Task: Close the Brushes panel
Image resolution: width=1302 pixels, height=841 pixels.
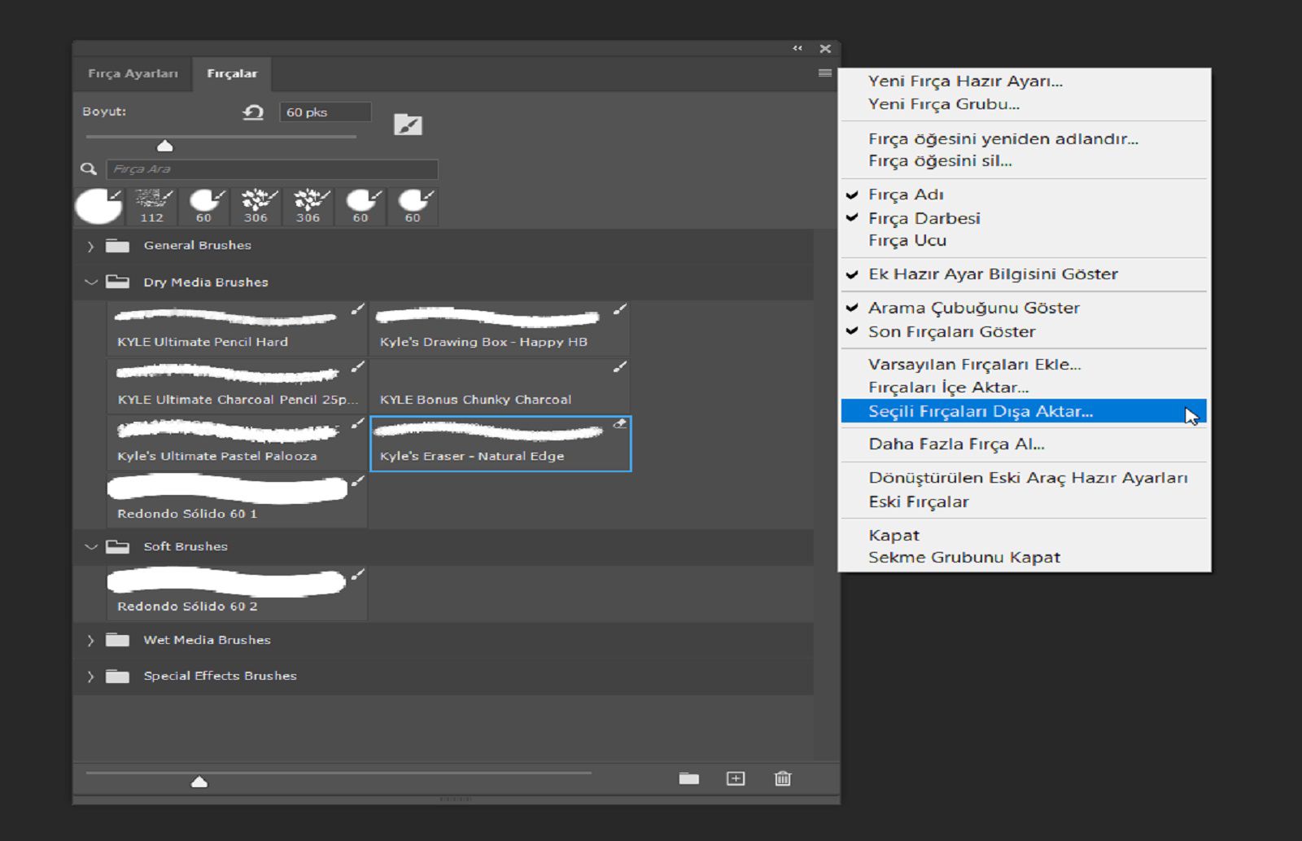Action: [x=825, y=49]
